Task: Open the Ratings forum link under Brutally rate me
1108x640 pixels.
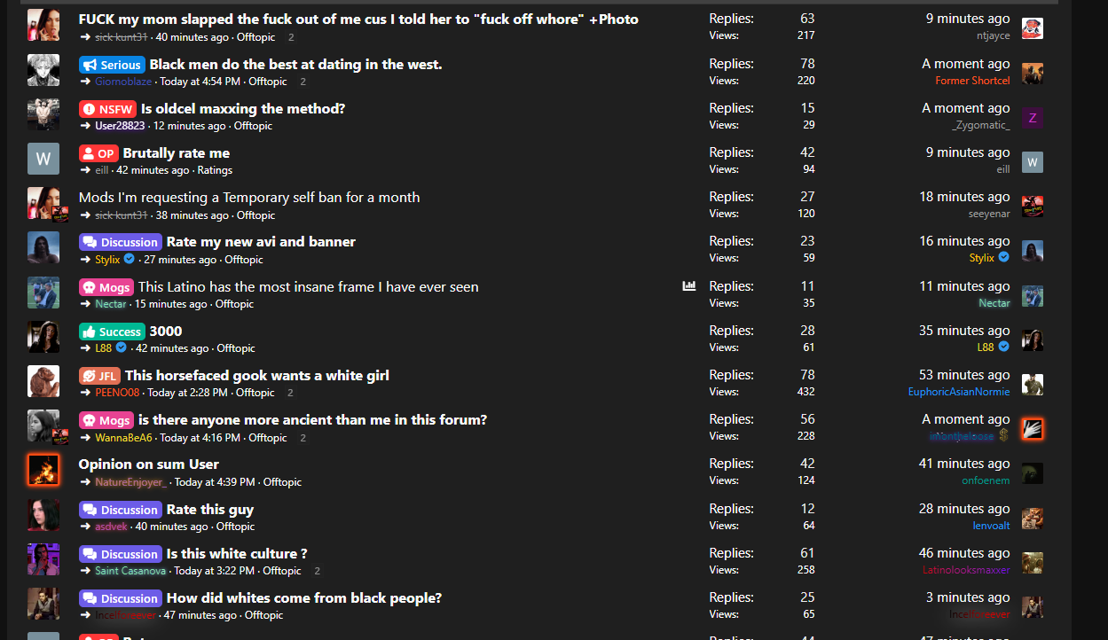Action: tap(215, 170)
